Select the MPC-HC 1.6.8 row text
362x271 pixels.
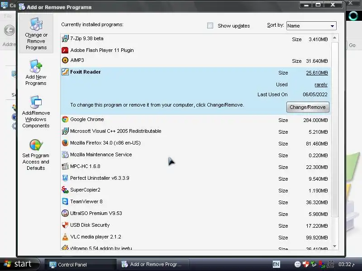pos(85,166)
